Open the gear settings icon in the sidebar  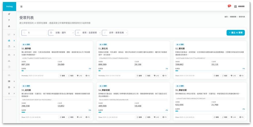point(9,87)
